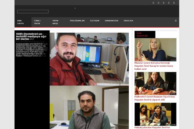Image resolution: width=194 pixels, height=129 pixels.
Task: Open the SON VIDEOLAR tab heading
Action: pyautogui.click(x=145, y=35)
